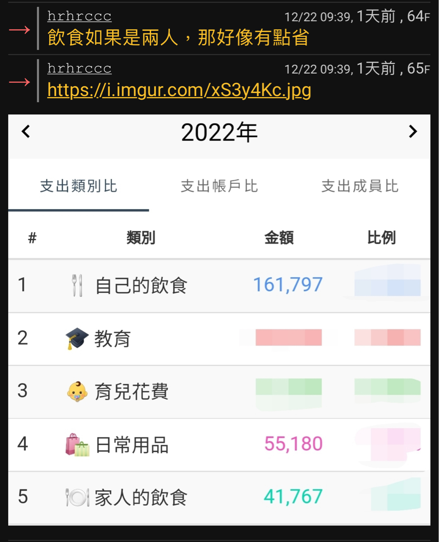
Task: Click the baby face 育兒花費 icon
Action: point(77,391)
